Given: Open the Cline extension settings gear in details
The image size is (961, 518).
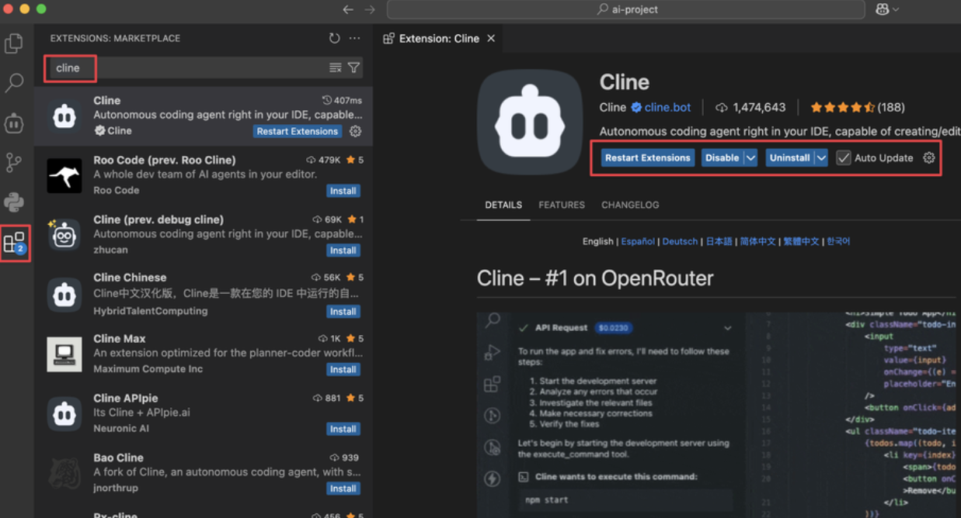Looking at the screenshot, I should [x=928, y=157].
